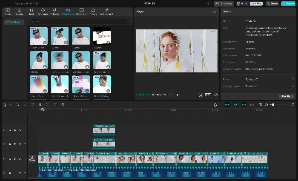The image size is (298, 181).
Task: Select the Color Glitch transition thumbnail
Action: click(x=39, y=36)
